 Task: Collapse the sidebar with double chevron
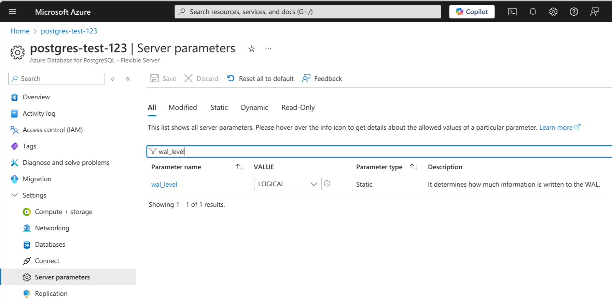pos(128,79)
